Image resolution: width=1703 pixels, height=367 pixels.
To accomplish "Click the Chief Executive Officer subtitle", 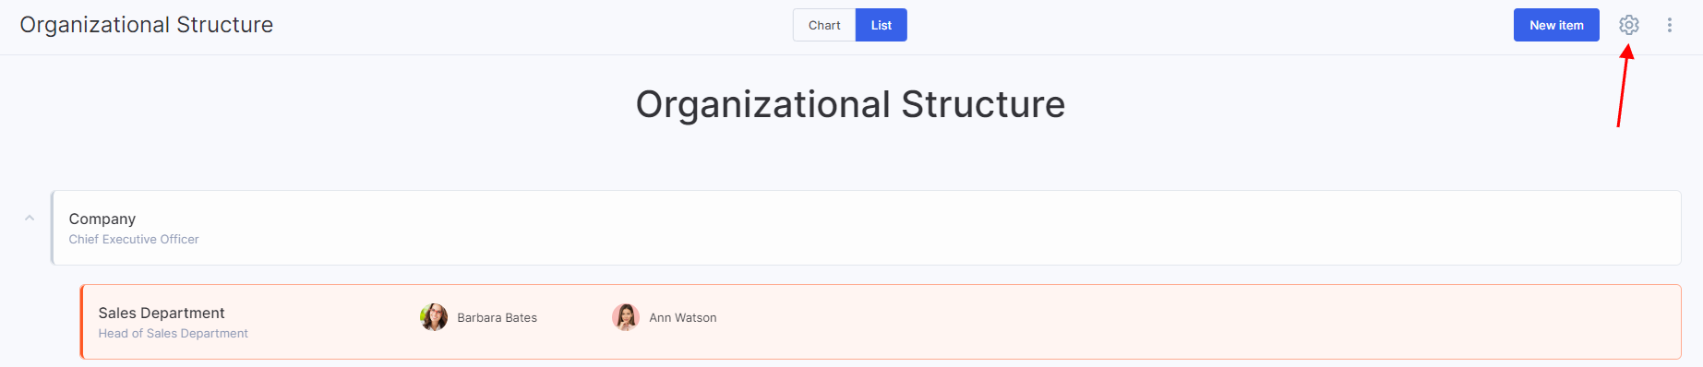I will [134, 239].
